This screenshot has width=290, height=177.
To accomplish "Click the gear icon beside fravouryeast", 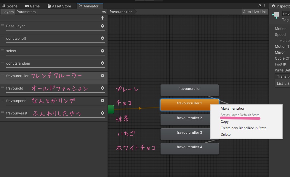I will (x=102, y=113).
